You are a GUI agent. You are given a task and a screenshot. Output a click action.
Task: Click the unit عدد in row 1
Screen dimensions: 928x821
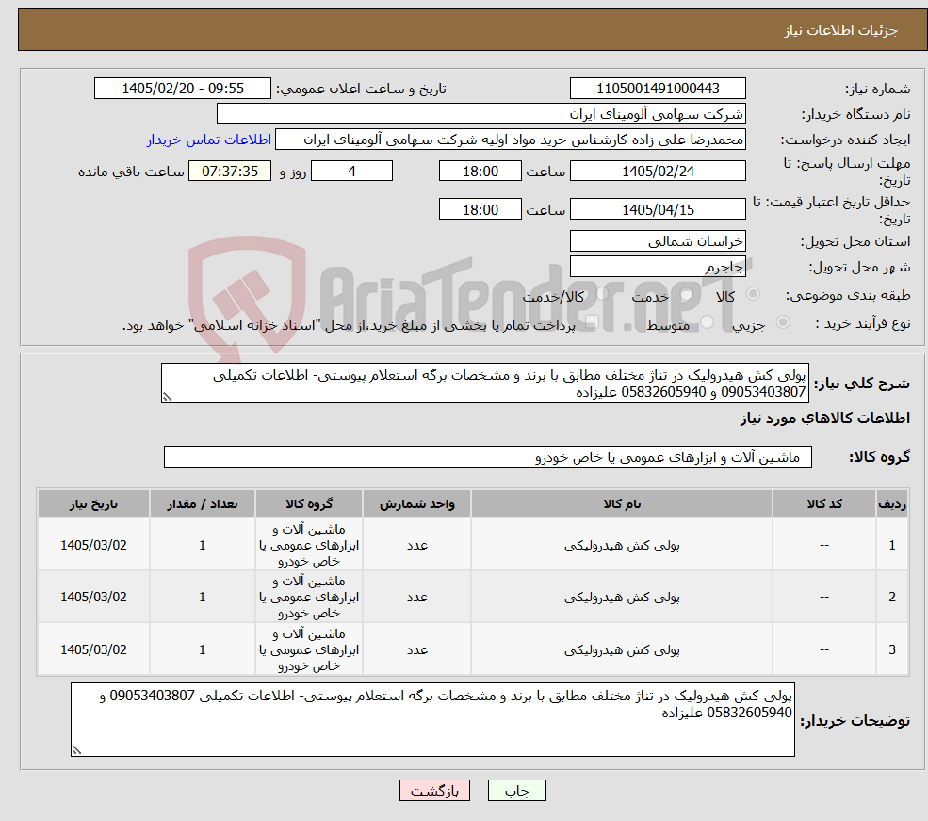(x=416, y=545)
